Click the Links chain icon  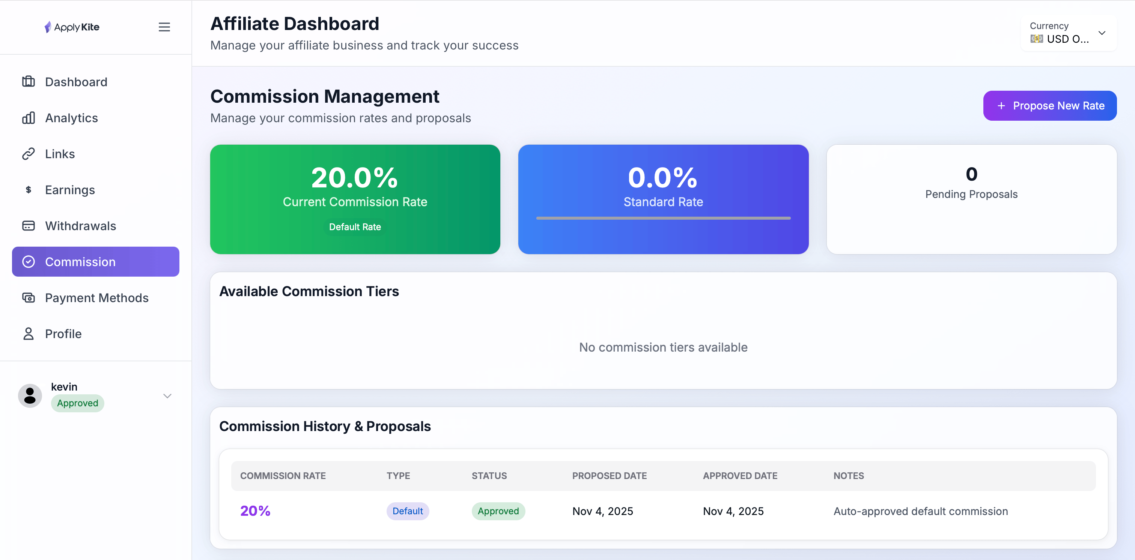29,154
